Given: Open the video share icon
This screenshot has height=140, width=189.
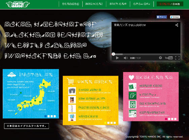Looking at the screenshot, I should pos(177,25).
